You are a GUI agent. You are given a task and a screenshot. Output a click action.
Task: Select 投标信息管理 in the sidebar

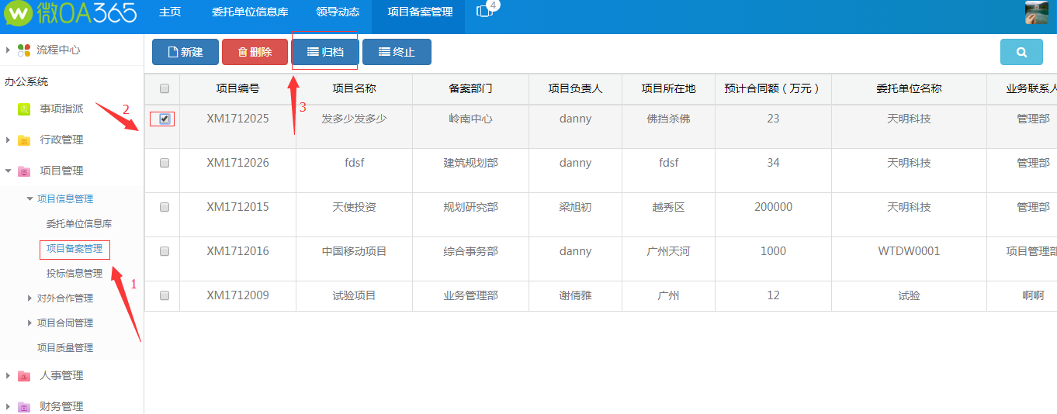click(x=75, y=273)
